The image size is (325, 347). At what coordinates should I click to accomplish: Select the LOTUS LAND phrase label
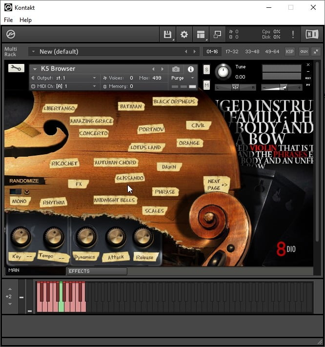pos(146,147)
